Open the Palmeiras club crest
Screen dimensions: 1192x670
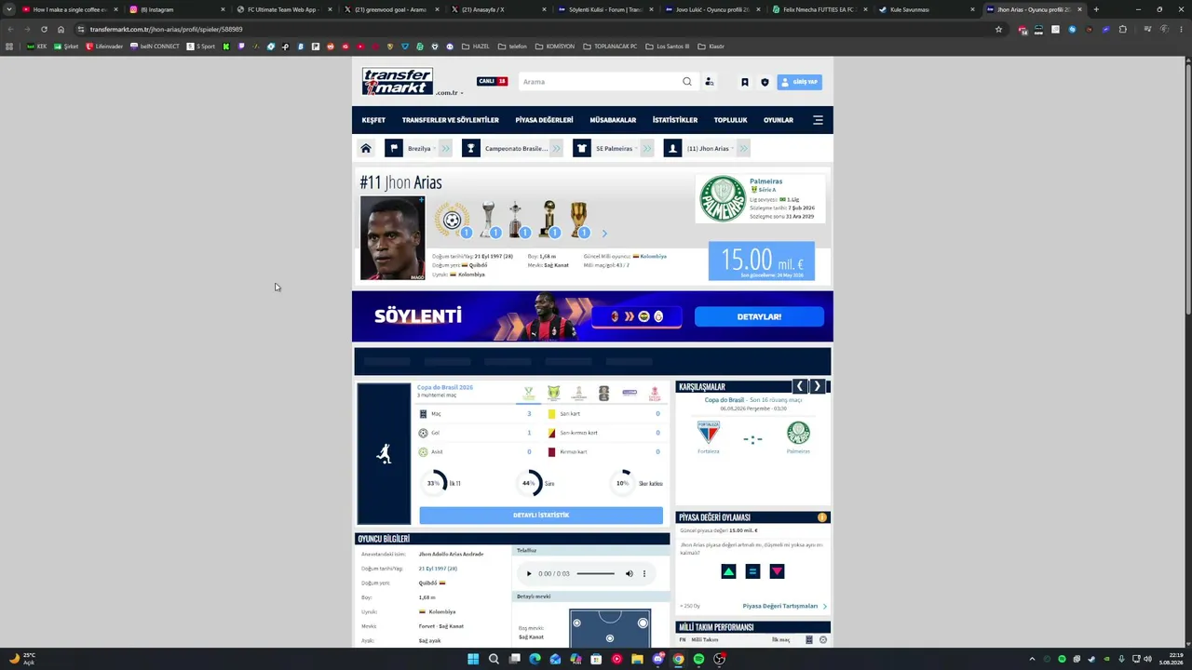tap(723, 198)
